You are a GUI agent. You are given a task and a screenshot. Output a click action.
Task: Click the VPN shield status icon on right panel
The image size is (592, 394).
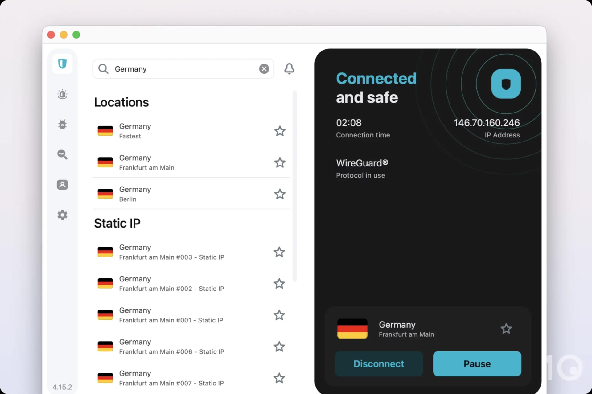pos(505,84)
